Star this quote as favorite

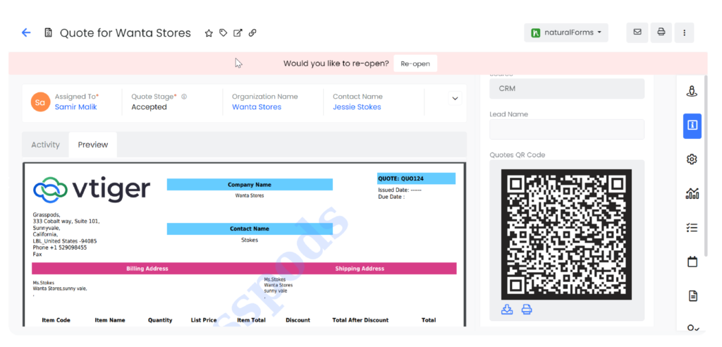[209, 33]
